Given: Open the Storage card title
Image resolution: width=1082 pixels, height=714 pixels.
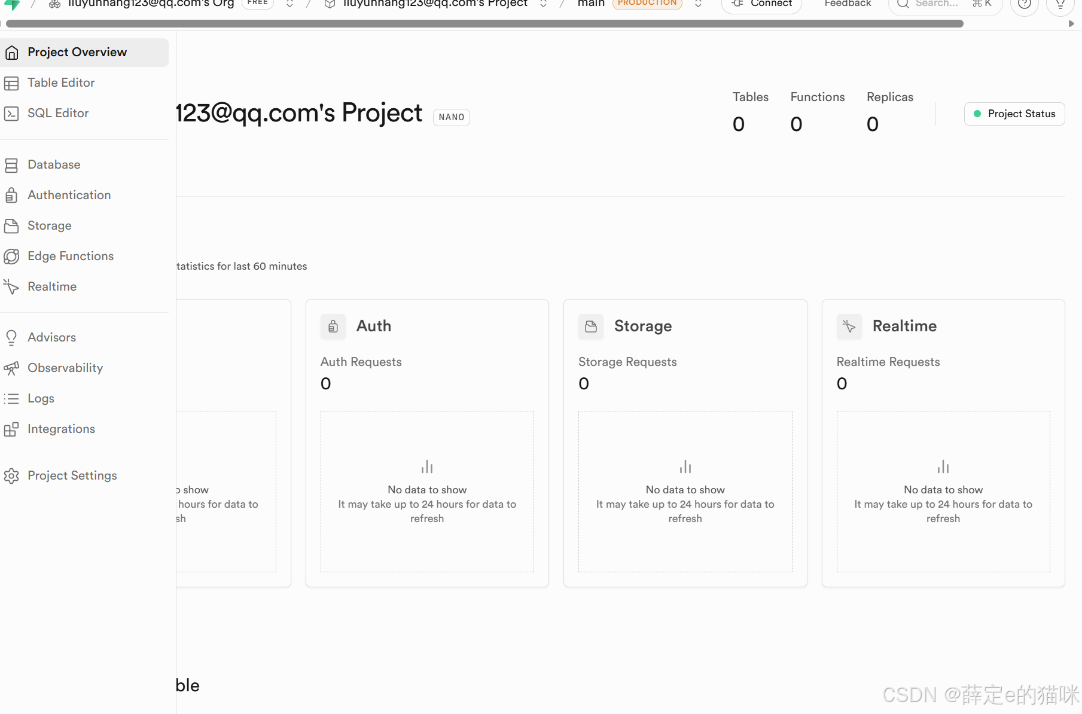Looking at the screenshot, I should [x=643, y=327].
